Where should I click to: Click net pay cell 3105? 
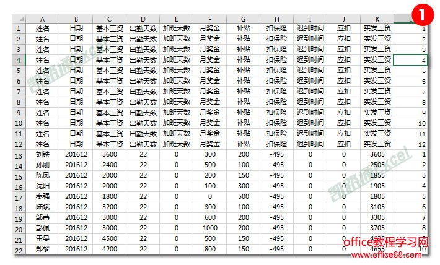coord(377,207)
